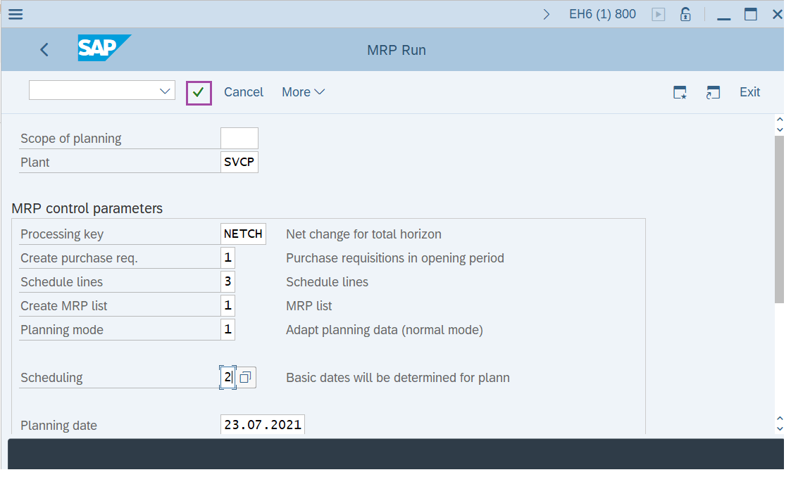
Task: Click the Planning date field
Action: (262, 424)
